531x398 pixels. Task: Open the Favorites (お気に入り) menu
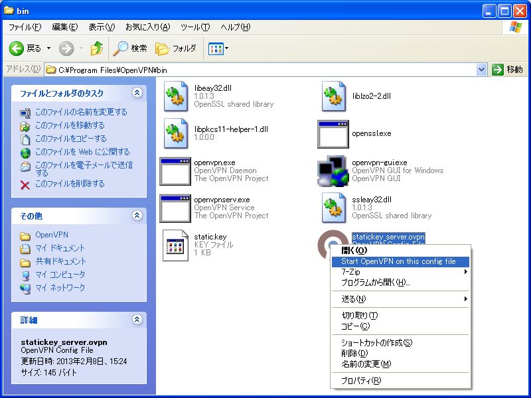pos(147,27)
